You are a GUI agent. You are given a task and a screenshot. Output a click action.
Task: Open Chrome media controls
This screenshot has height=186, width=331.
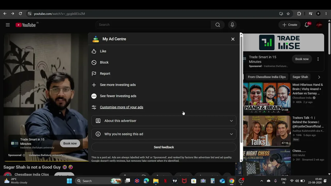[x=311, y=14]
